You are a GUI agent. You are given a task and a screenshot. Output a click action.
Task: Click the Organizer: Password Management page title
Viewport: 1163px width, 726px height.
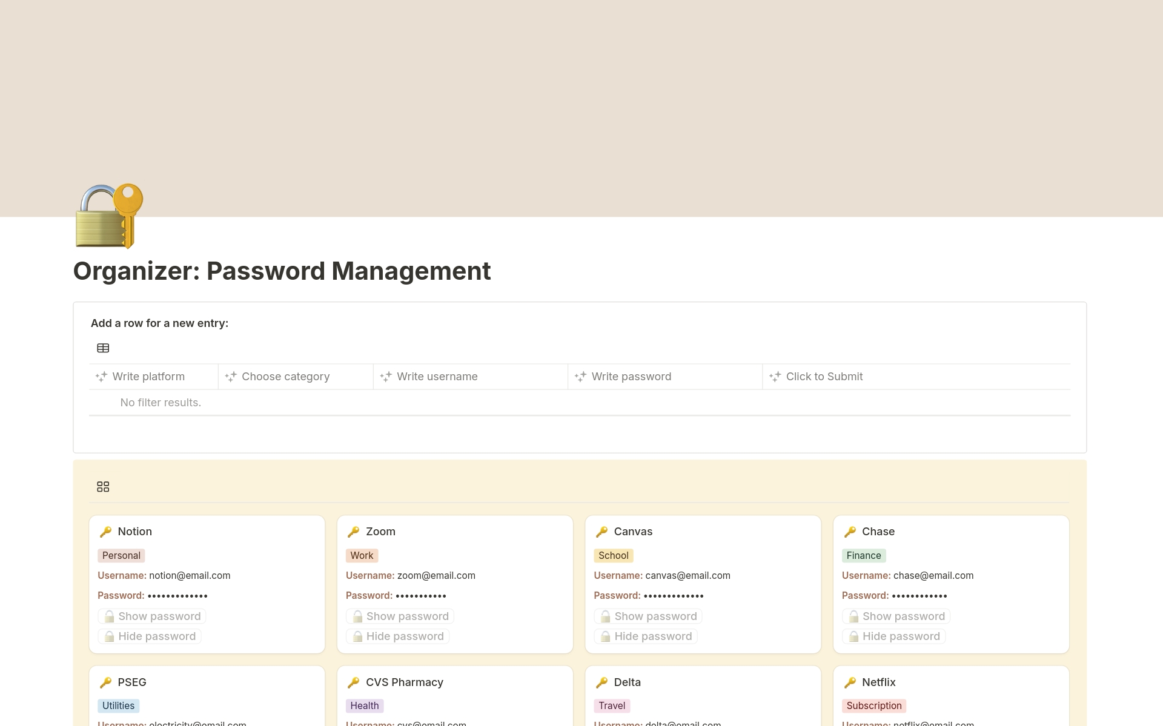[x=282, y=271]
